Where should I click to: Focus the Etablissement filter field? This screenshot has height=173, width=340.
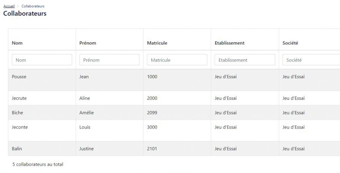pyautogui.click(x=245, y=60)
